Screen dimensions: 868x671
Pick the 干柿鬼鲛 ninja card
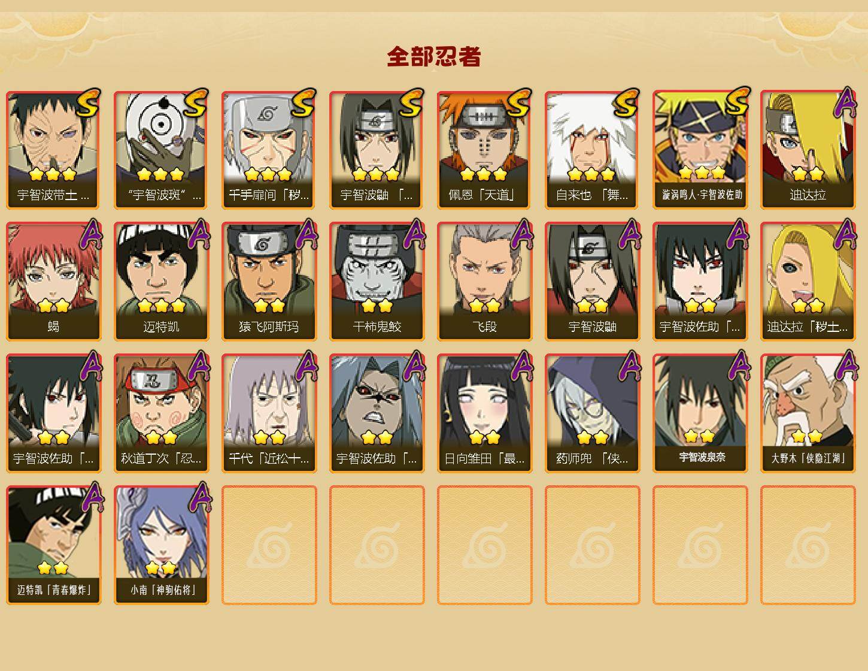tap(377, 282)
